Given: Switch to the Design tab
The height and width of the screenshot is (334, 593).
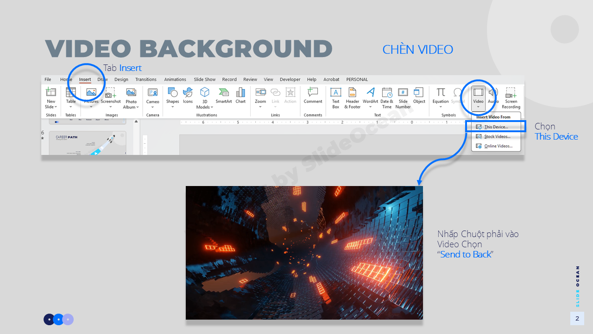Looking at the screenshot, I should 121,79.
